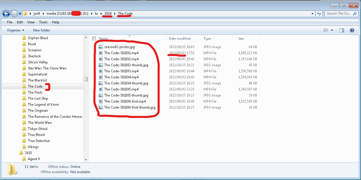
Task: Select The Legend of Korra folder
Action: [x=43, y=105]
